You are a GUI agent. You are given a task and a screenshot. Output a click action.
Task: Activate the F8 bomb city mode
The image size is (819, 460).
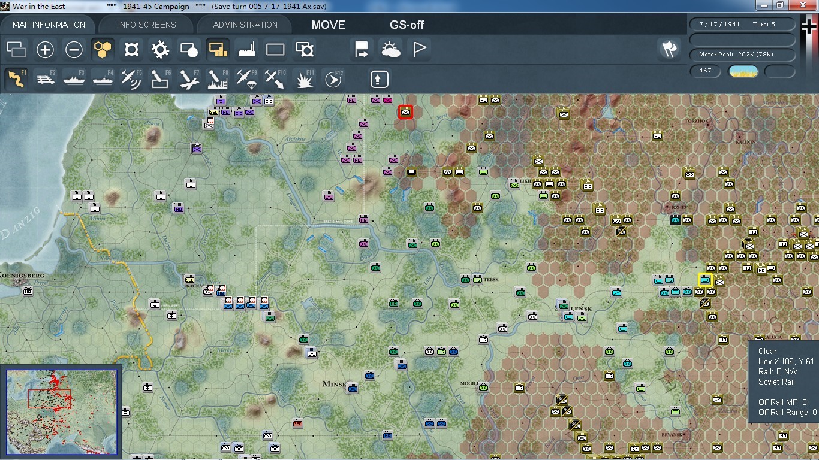pyautogui.click(x=218, y=79)
